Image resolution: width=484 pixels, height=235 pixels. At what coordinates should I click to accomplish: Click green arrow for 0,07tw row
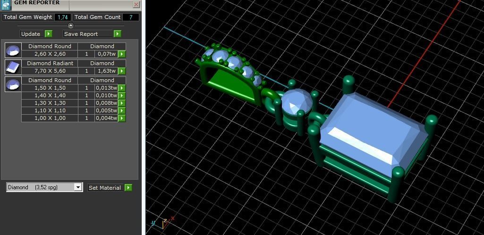point(122,54)
